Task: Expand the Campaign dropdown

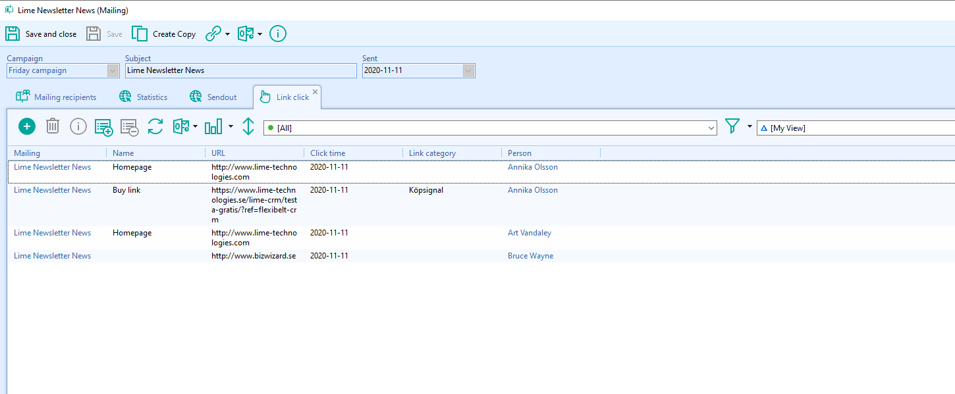Action: click(x=113, y=70)
